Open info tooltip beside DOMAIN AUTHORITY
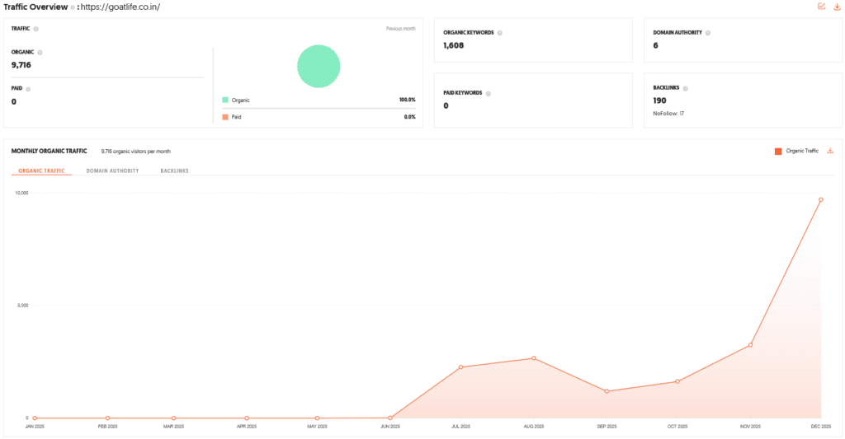Viewport: 845px width, 439px height. pyautogui.click(x=707, y=33)
